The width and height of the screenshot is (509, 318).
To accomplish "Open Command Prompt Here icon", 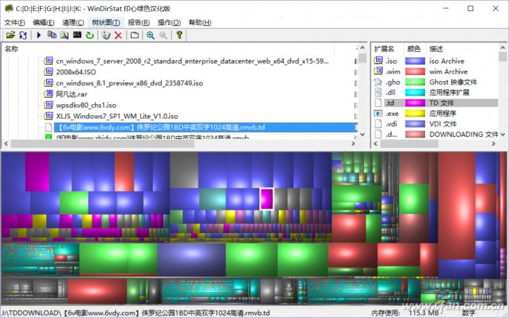I will 77,35.
